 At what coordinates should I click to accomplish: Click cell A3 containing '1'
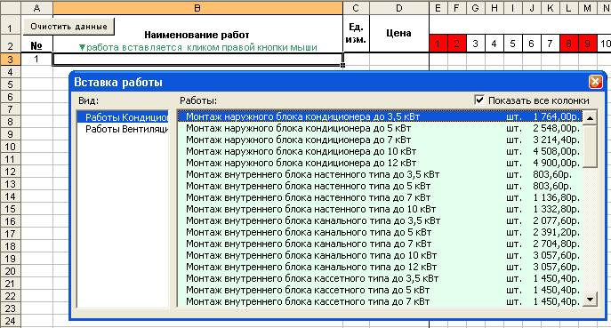37,60
